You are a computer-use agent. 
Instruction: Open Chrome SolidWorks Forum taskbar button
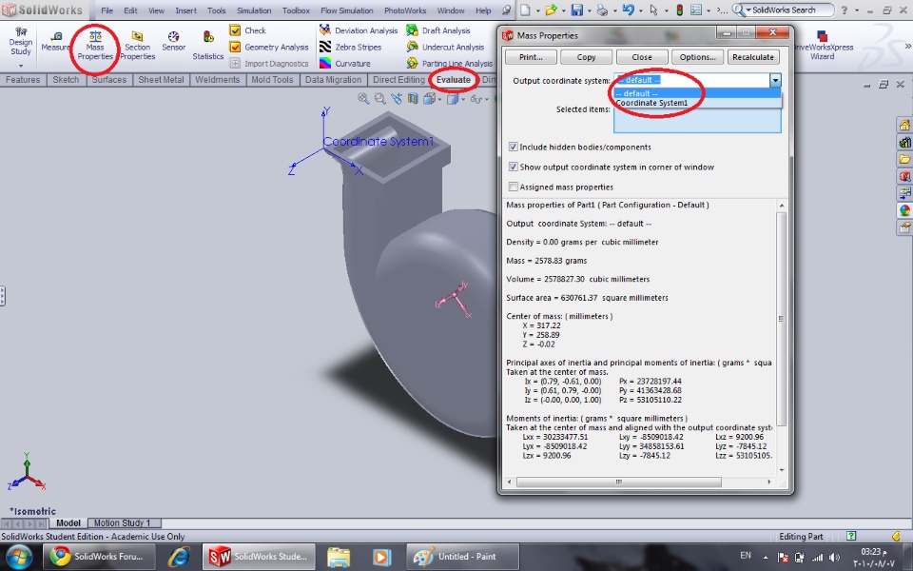point(99,557)
